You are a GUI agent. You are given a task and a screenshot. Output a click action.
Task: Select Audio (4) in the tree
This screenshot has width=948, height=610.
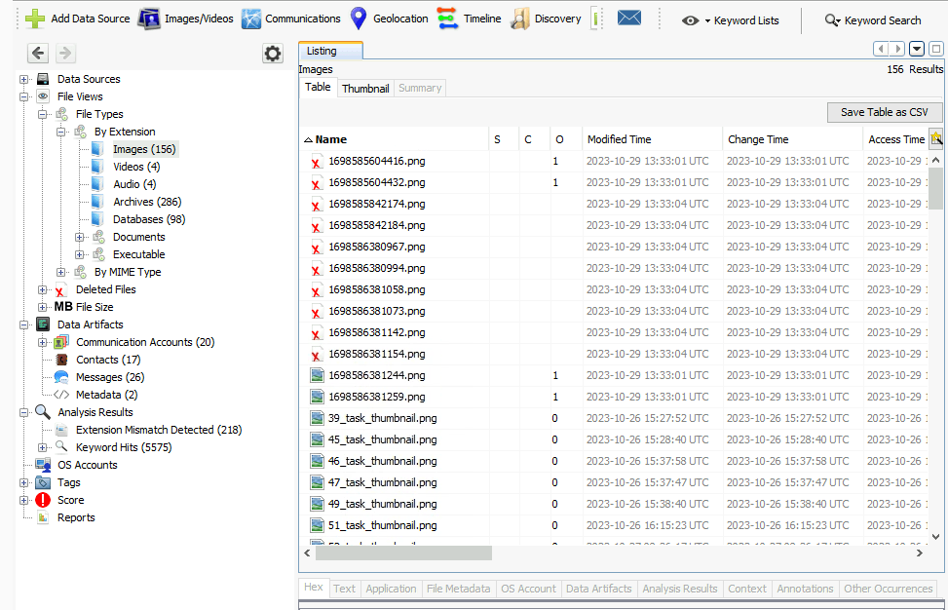pyautogui.click(x=134, y=184)
